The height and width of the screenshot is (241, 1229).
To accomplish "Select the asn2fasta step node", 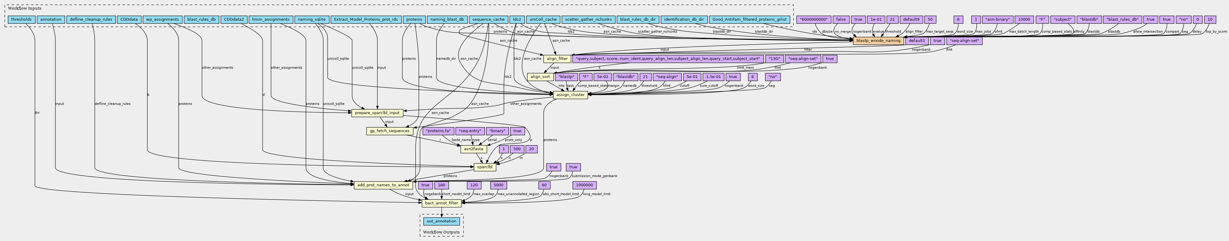I will [473, 149].
